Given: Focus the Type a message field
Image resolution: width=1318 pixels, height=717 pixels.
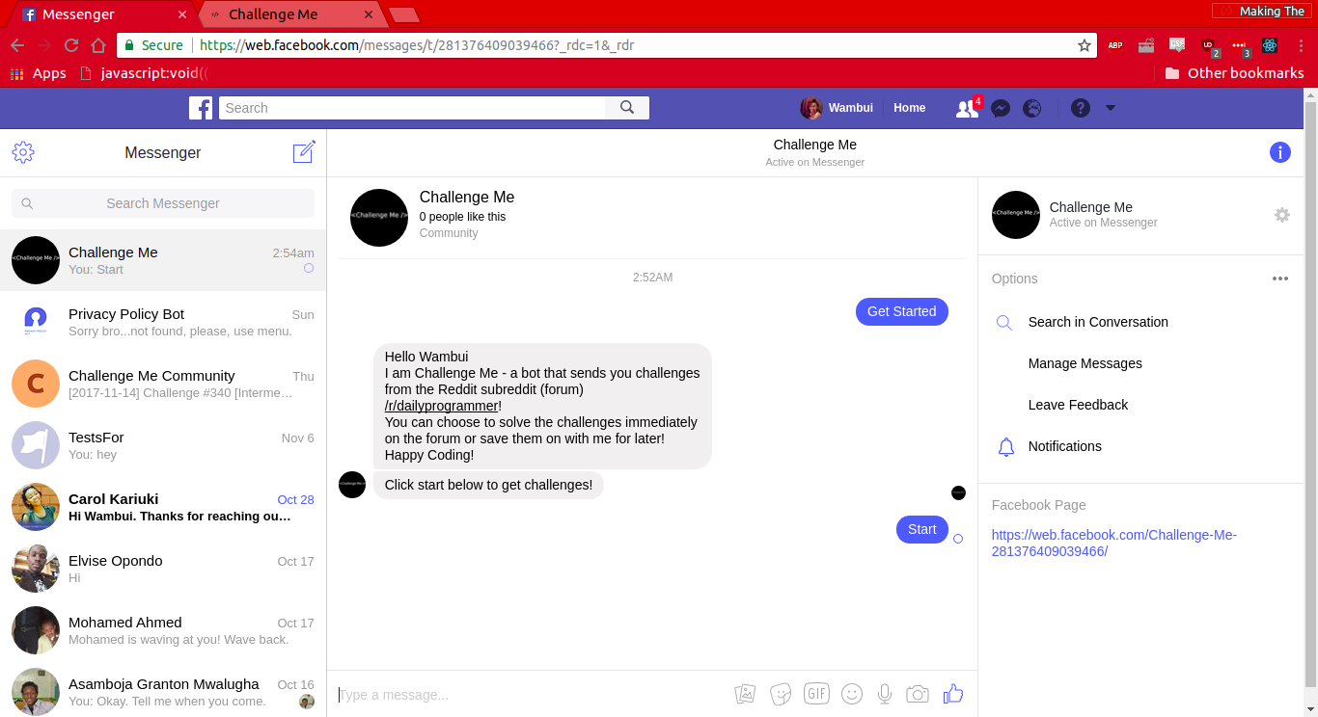Looking at the screenshot, I should click(x=531, y=695).
